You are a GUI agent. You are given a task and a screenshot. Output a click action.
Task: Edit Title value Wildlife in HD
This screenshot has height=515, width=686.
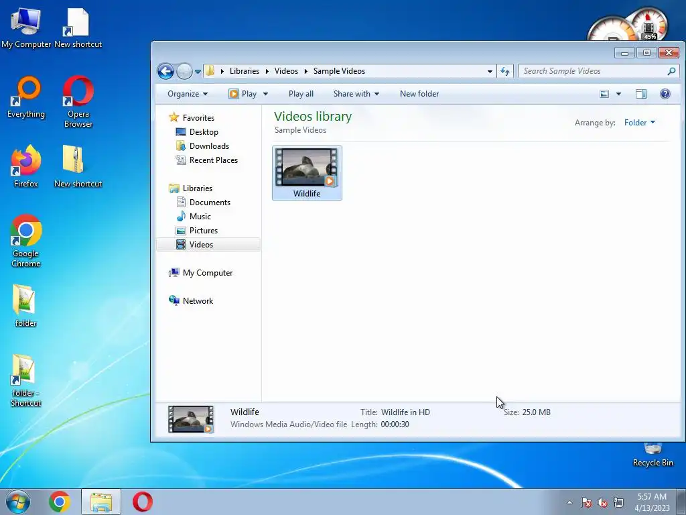(x=405, y=412)
